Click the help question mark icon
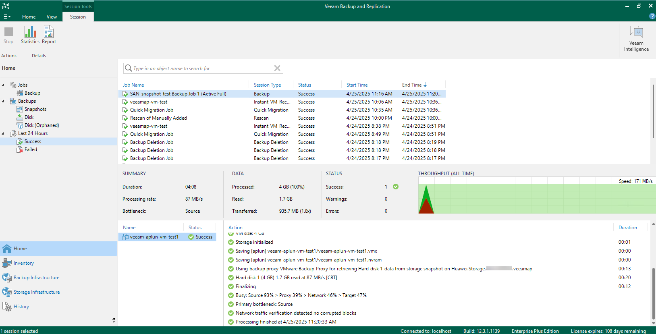The image size is (656, 334). 652,17
